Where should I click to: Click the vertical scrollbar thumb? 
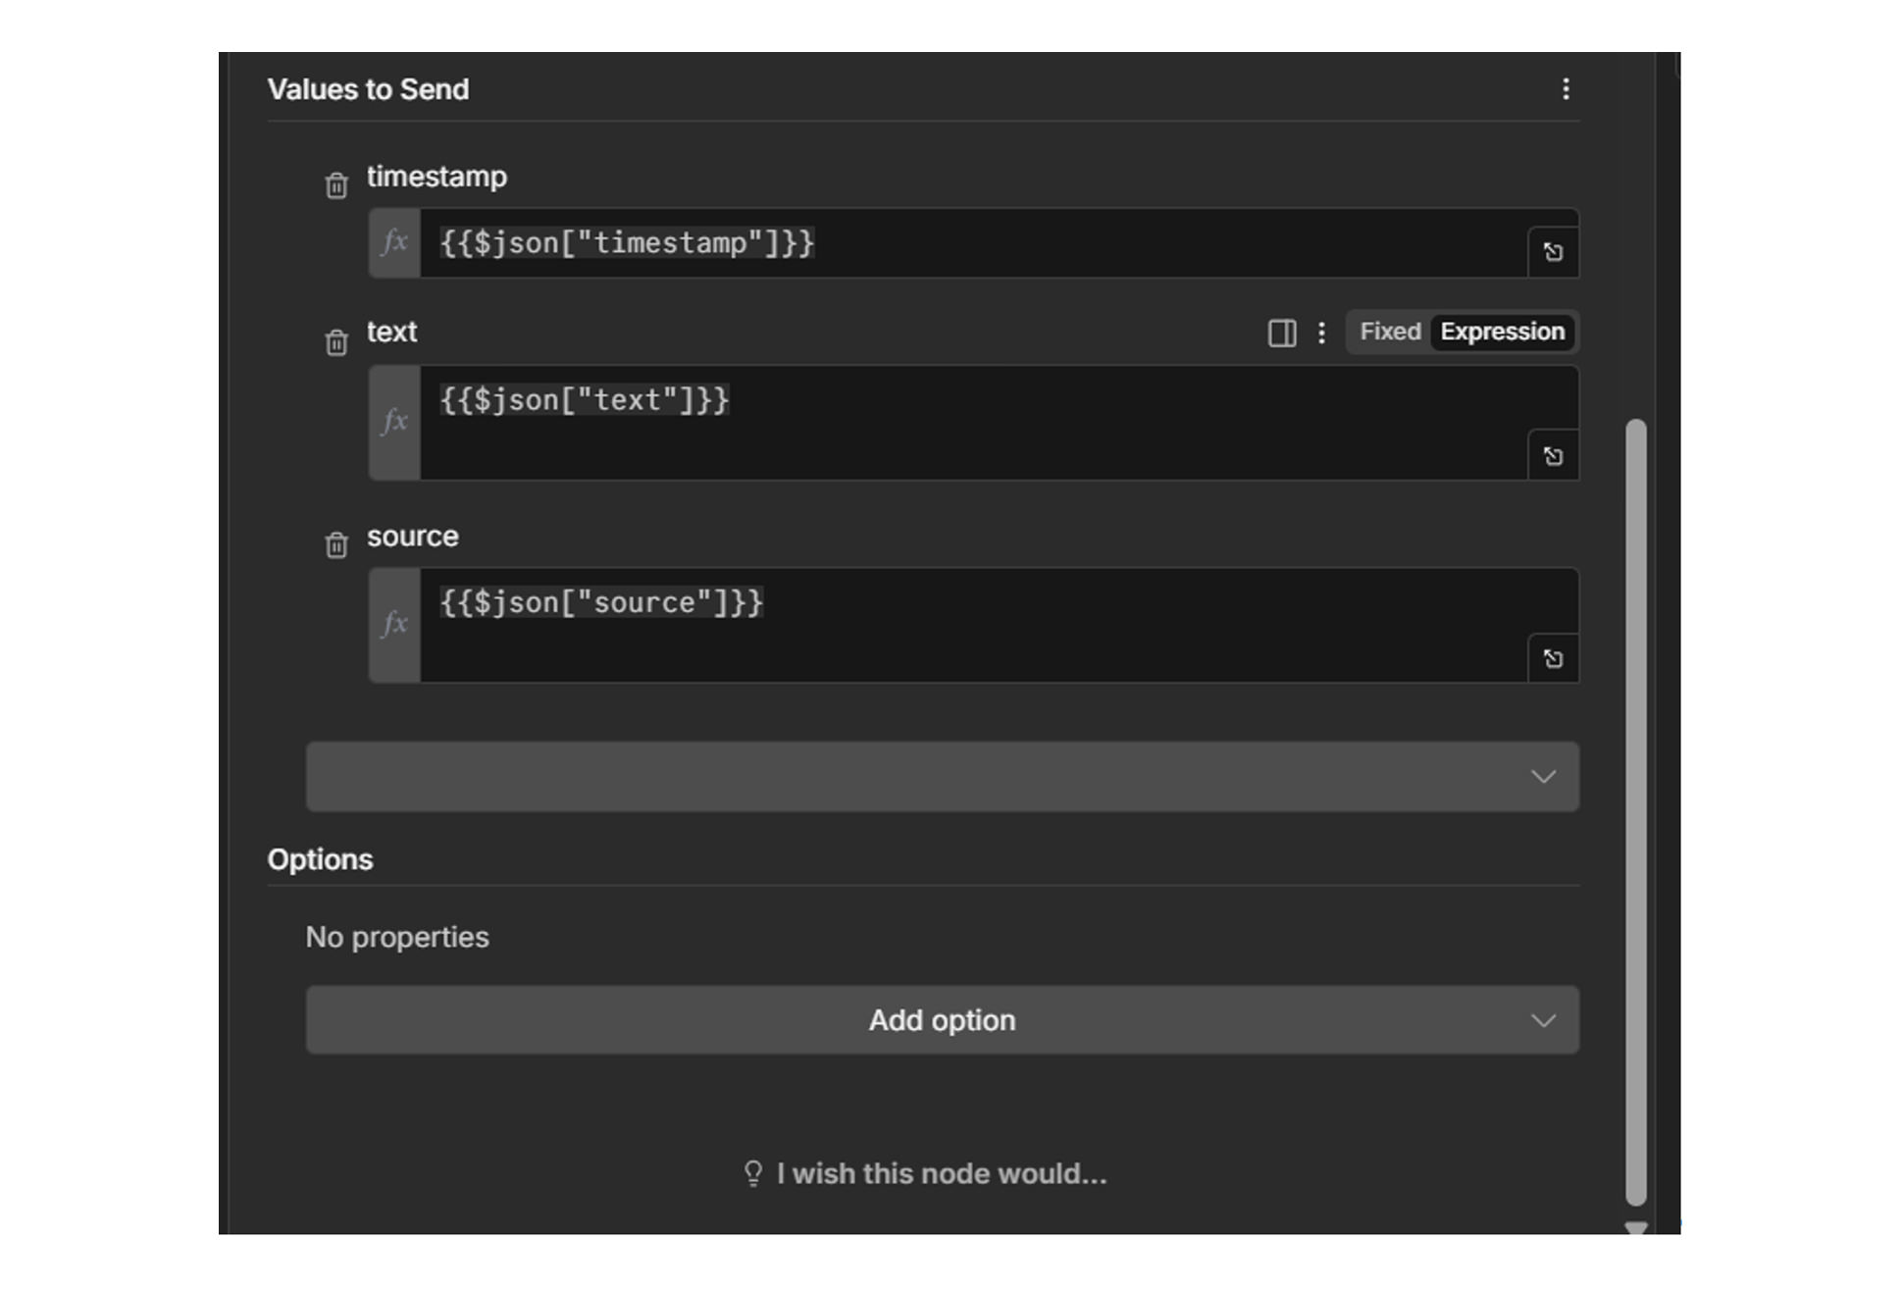point(1635,811)
